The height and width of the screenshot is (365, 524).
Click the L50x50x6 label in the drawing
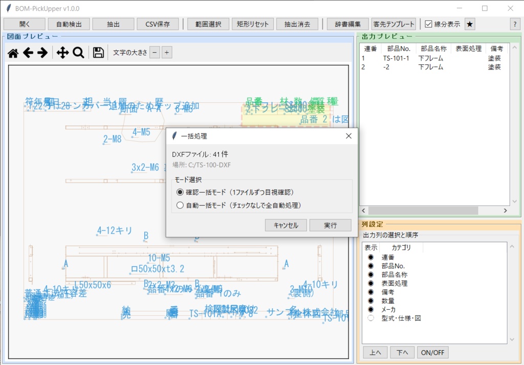[93, 285]
